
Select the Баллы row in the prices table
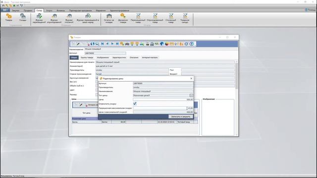coord(135,122)
